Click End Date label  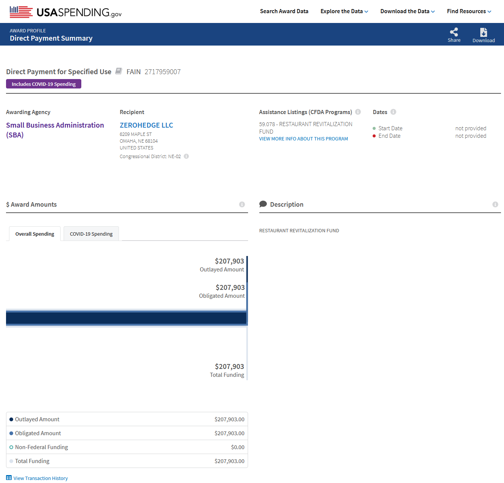click(x=390, y=136)
